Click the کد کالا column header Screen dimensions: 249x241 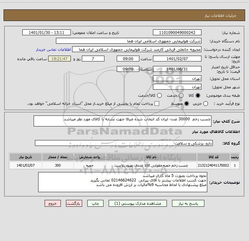tap(213, 157)
